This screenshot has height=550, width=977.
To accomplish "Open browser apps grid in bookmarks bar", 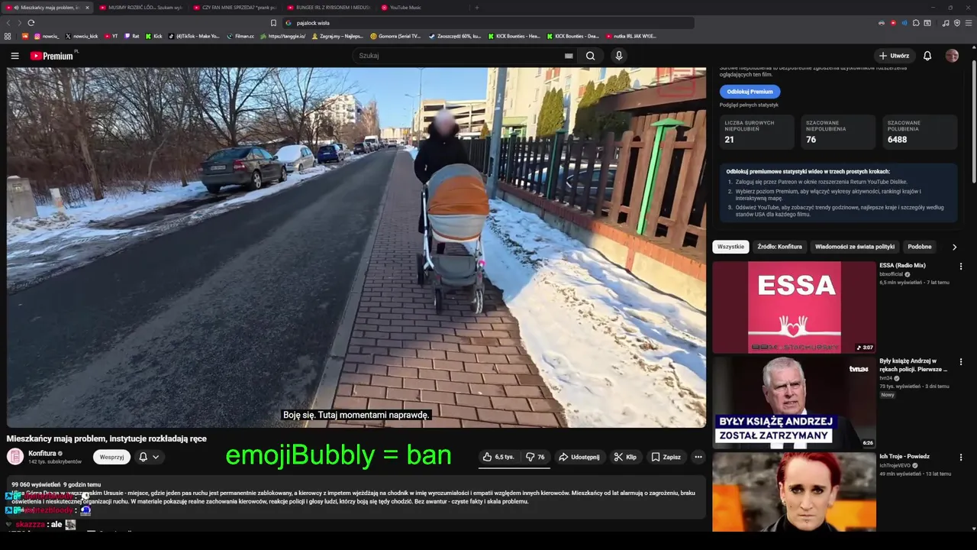I will (8, 36).
